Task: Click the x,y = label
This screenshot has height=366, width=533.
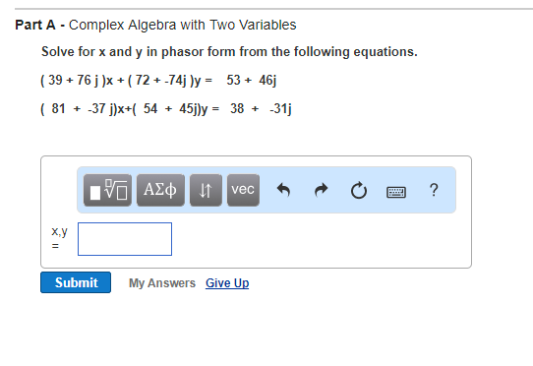Action: (59, 238)
